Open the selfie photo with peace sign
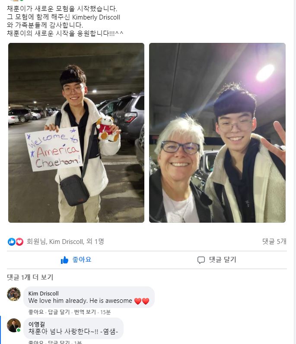296x344 pixels. 217,133
